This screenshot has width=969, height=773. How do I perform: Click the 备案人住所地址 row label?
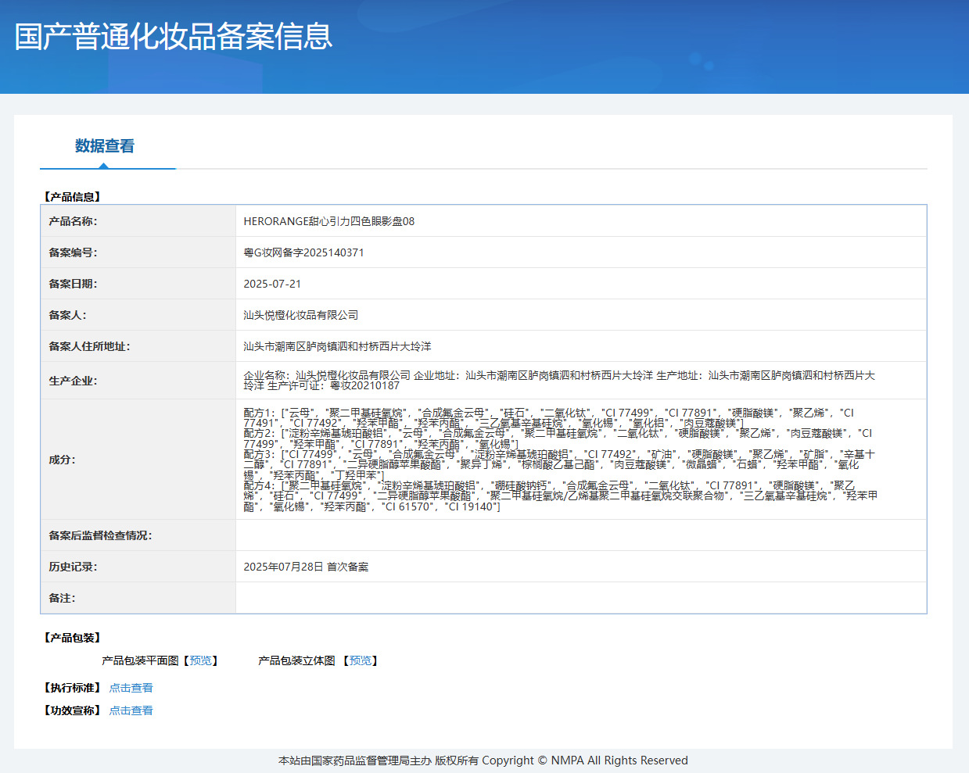tap(89, 346)
